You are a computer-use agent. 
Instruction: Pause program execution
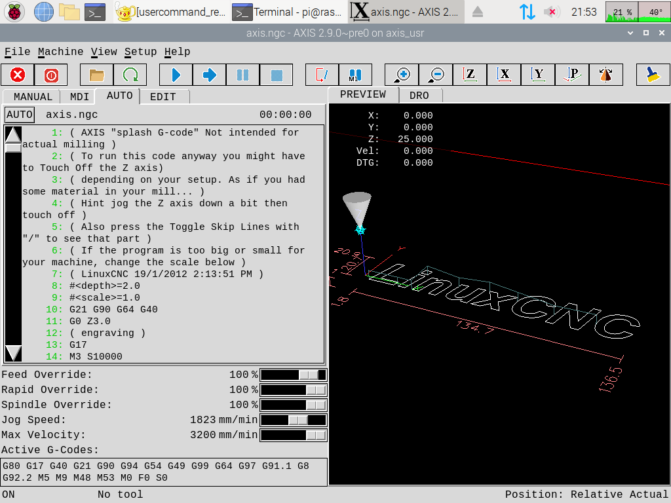pyautogui.click(x=242, y=75)
